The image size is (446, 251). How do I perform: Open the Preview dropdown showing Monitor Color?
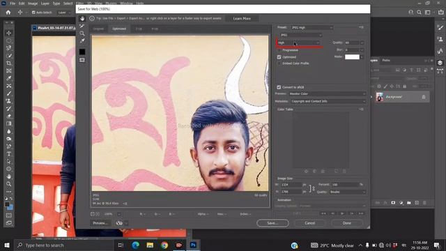[328, 93]
